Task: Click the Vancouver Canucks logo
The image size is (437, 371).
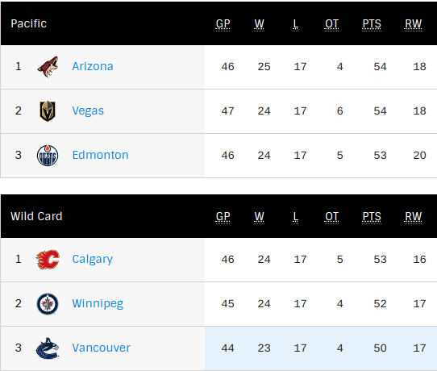Action: tap(48, 348)
